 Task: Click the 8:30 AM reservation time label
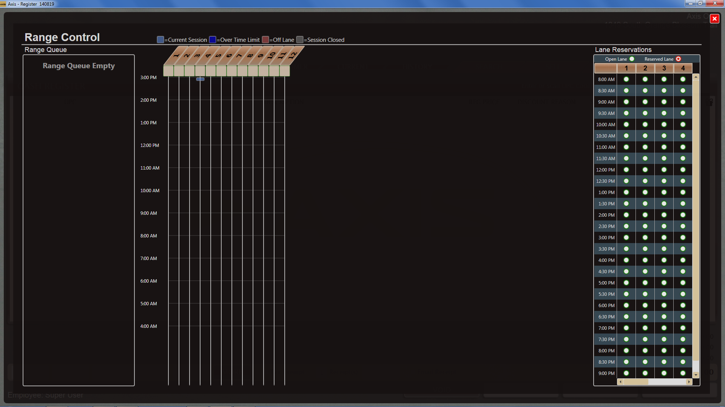[606, 90]
